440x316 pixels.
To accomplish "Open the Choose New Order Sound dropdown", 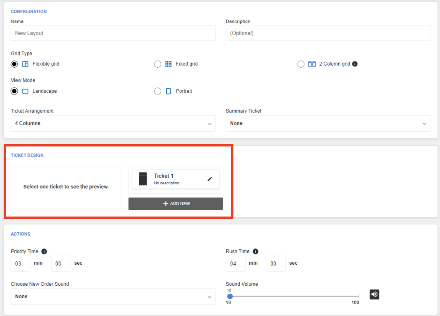I will tap(113, 297).
